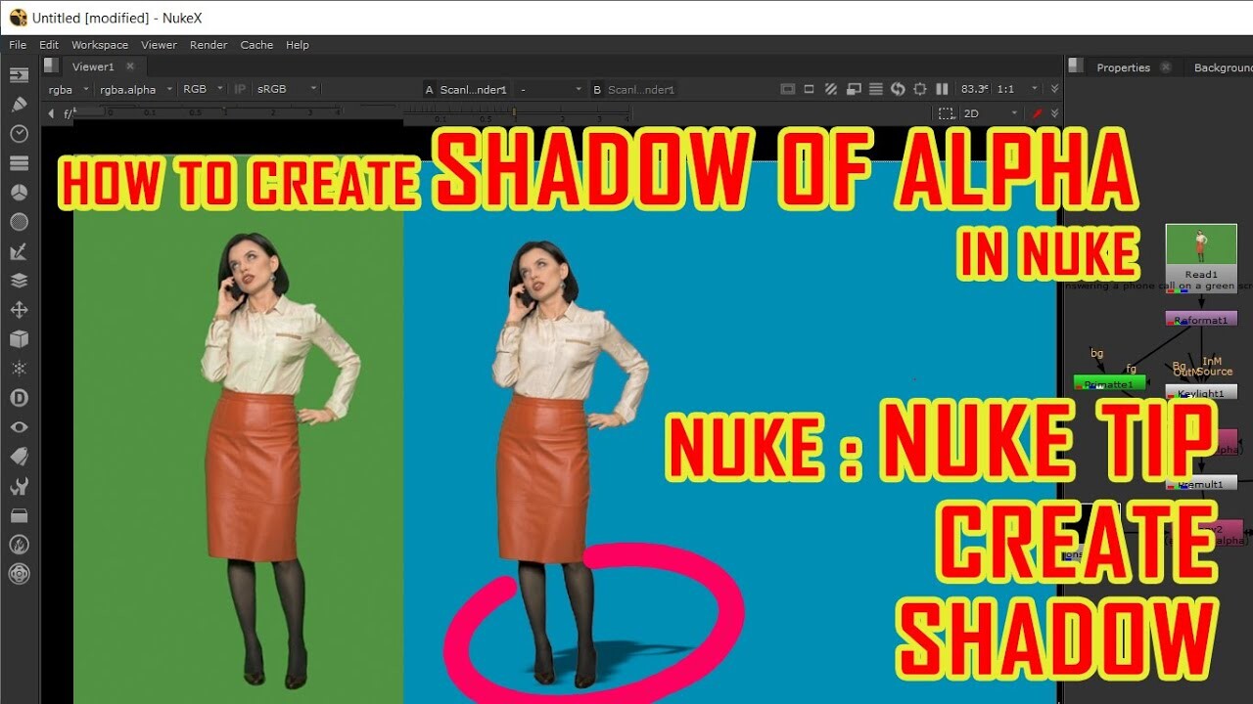The image size is (1253, 704).
Task: Toggle the viewer pause button
Action: (942, 88)
